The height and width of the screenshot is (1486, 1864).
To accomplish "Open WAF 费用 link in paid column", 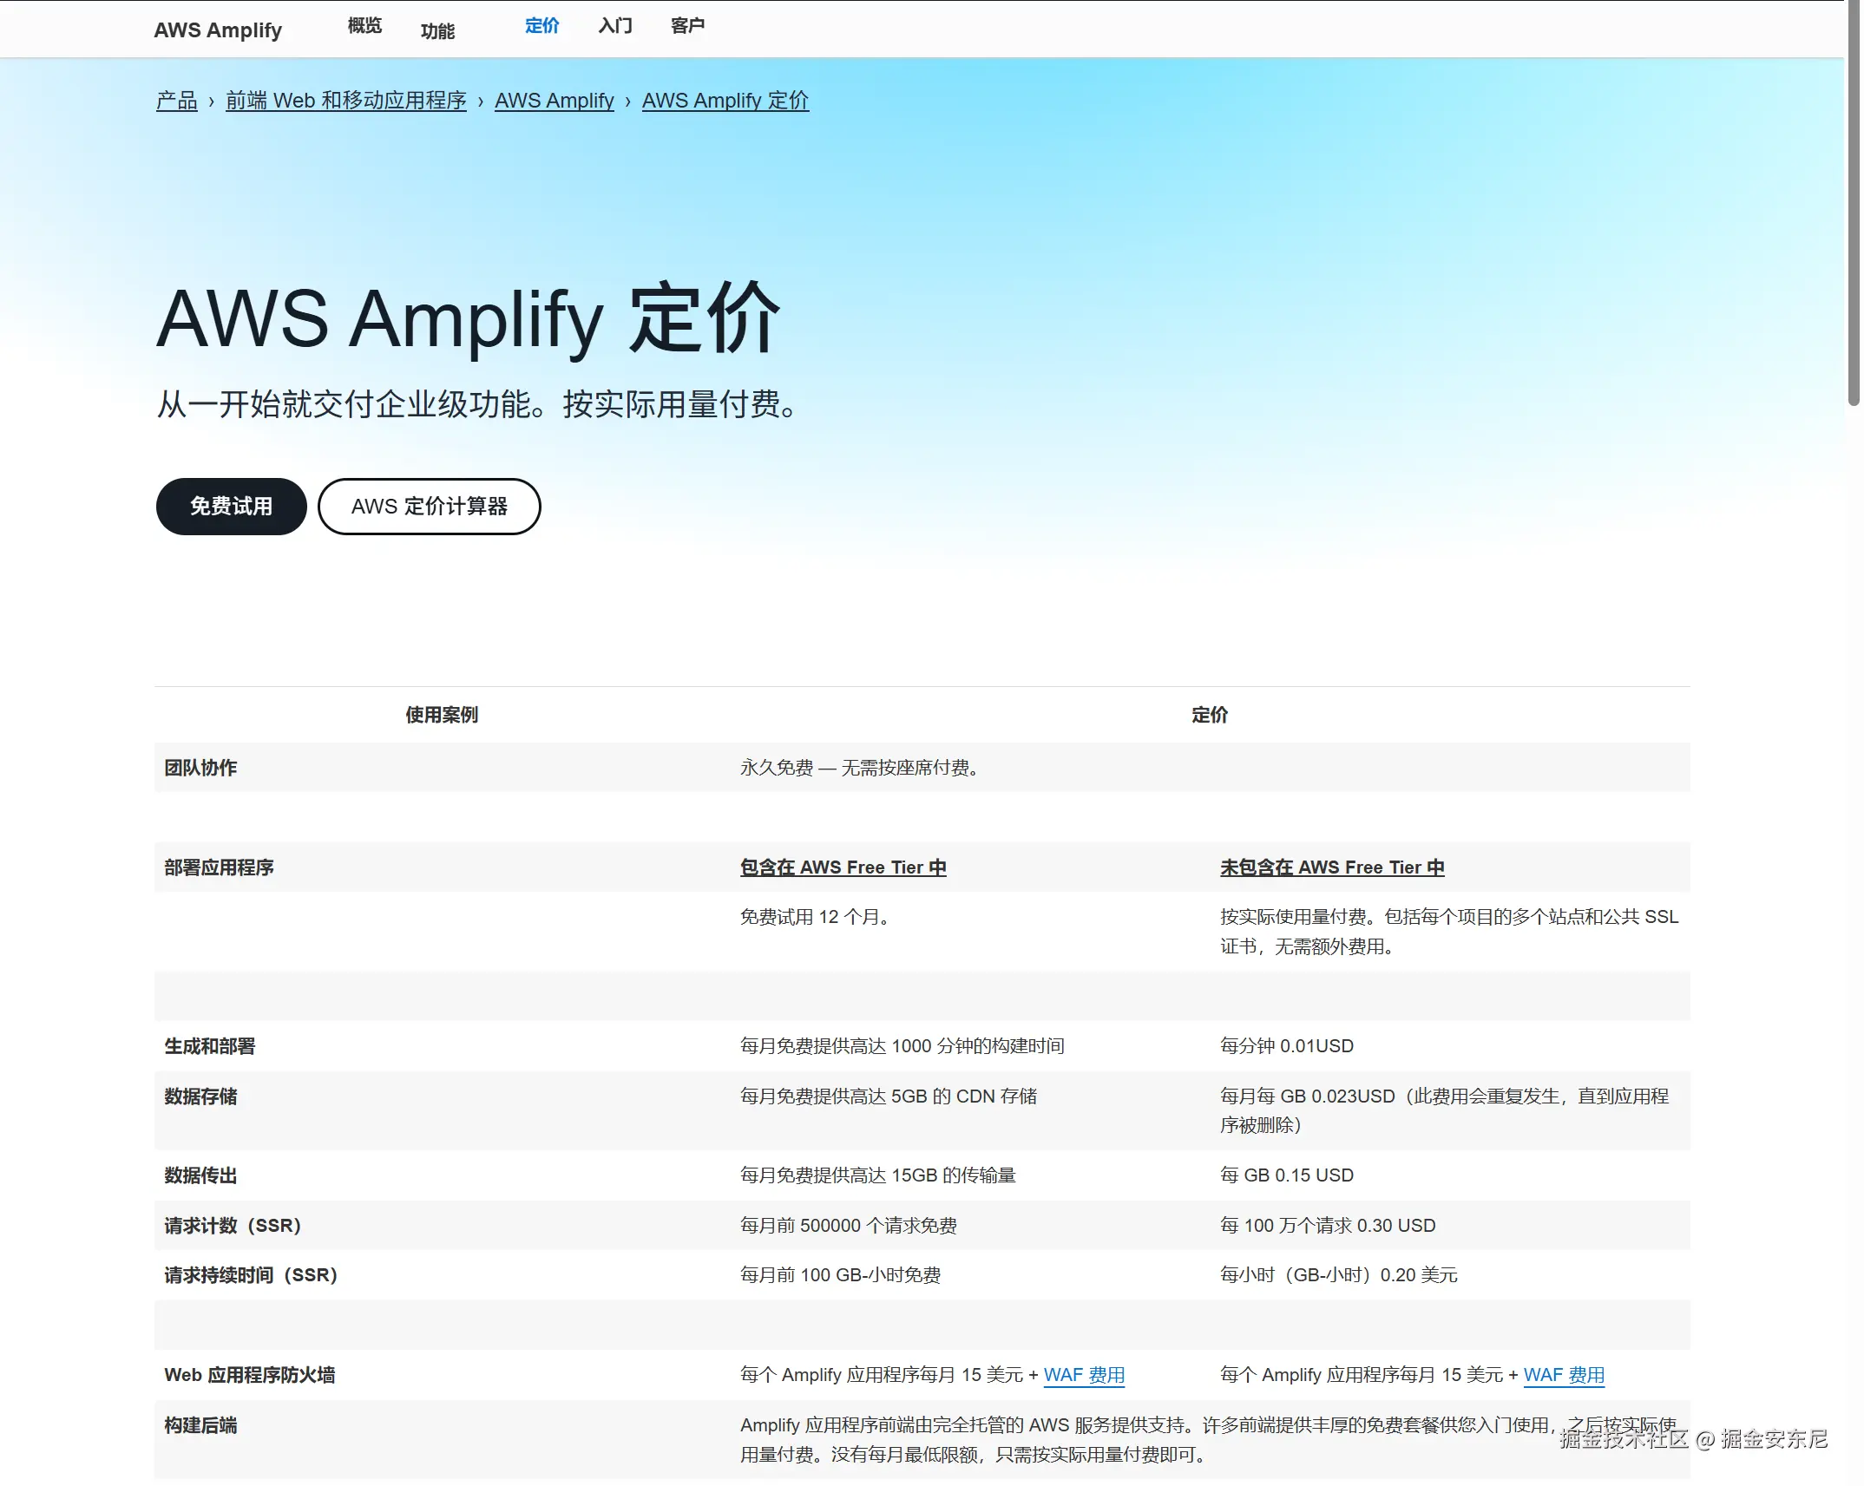I will point(1563,1375).
